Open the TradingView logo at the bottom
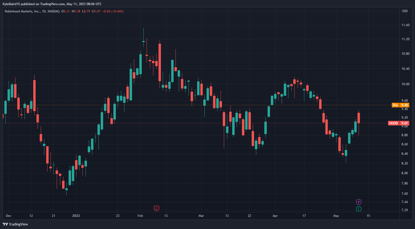The image size is (415, 229). [x=15, y=224]
